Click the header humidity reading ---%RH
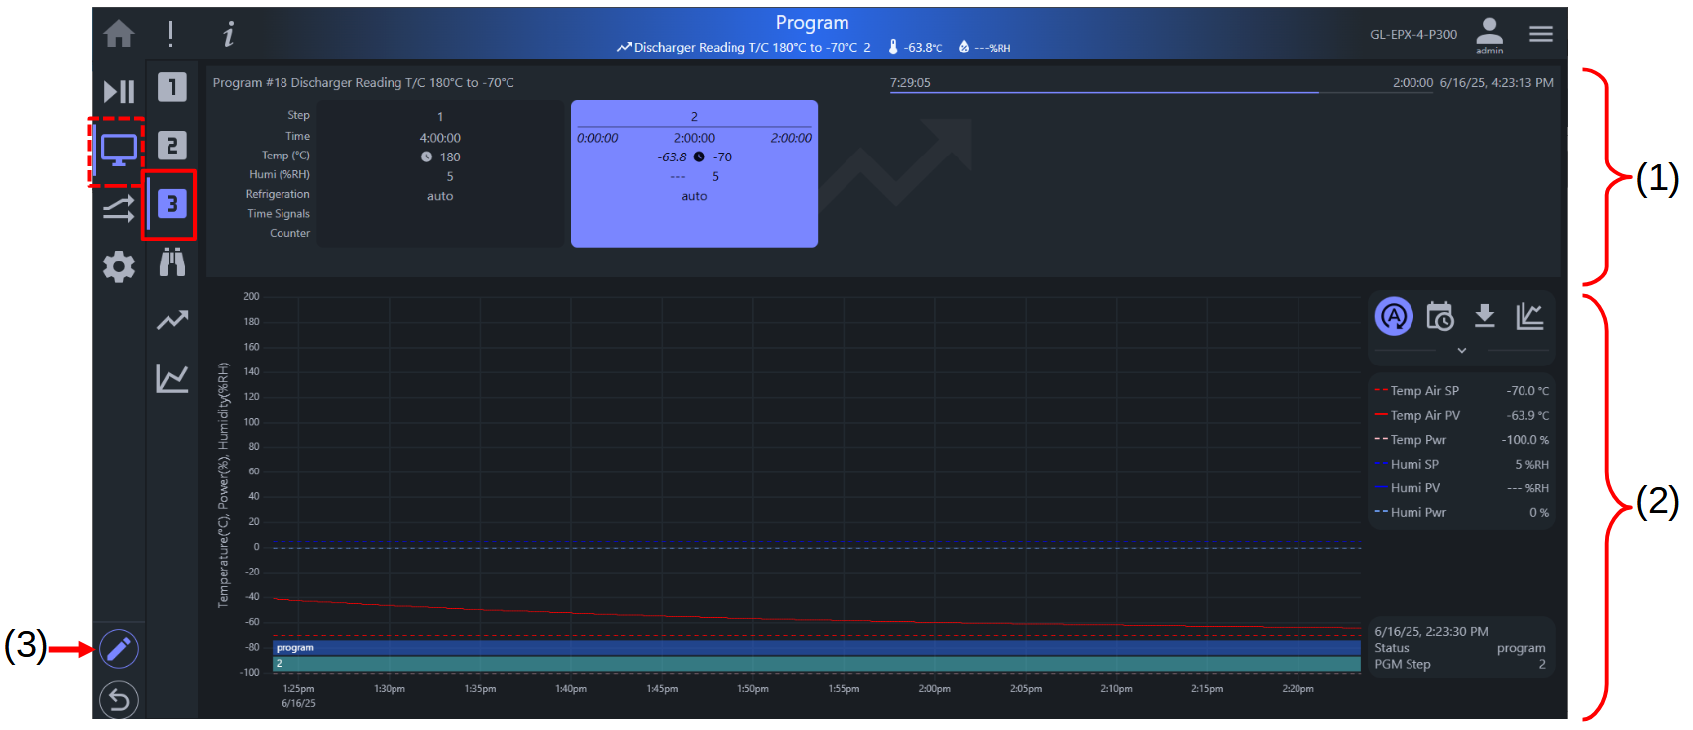Viewport: 1693px width, 730px height. pyautogui.click(x=984, y=48)
